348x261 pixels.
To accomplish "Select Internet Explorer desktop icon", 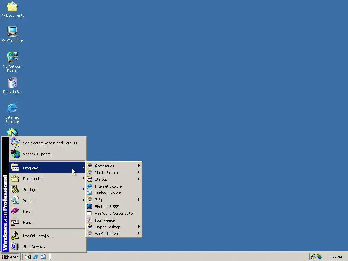I will click(12, 113).
